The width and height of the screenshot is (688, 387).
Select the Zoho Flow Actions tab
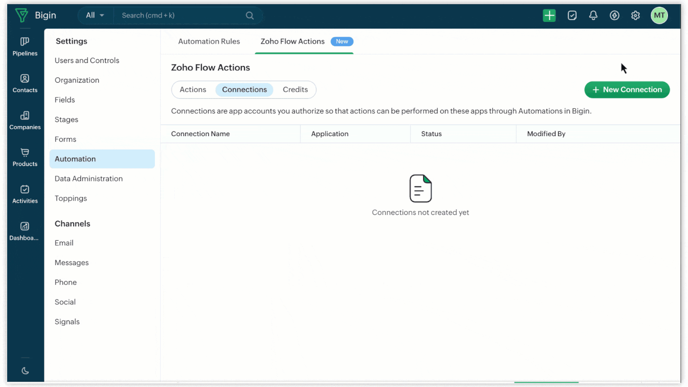[293, 41]
